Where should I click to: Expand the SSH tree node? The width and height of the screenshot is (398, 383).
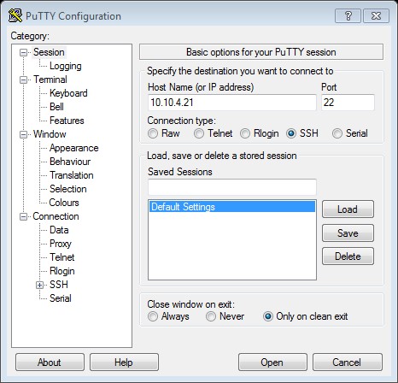[x=39, y=285]
